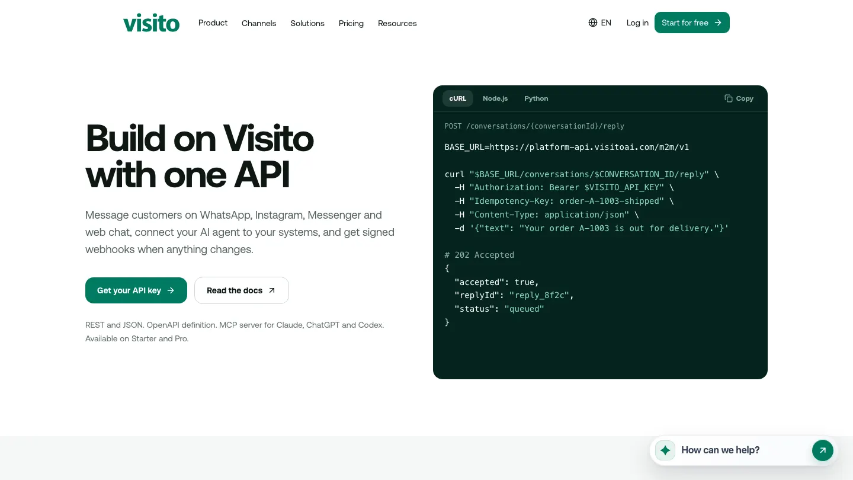Click the Read the docs button
The width and height of the screenshot is (853, 480).
coord(242,290)
